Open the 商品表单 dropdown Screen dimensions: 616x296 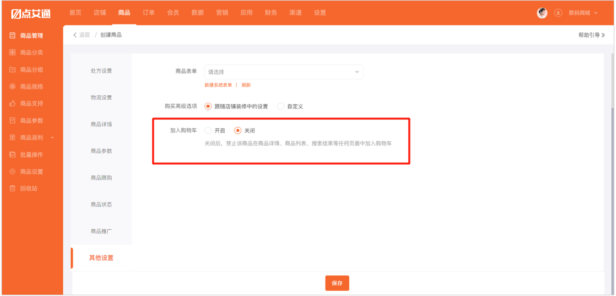[283, 72]
